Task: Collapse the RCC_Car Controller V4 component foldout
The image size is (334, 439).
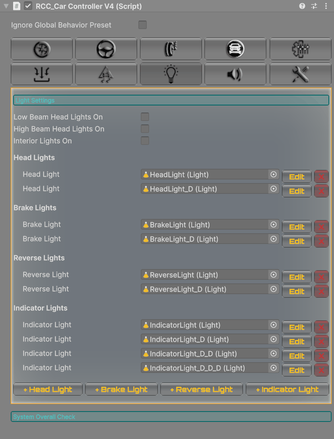Action: (x=6, y=6)
